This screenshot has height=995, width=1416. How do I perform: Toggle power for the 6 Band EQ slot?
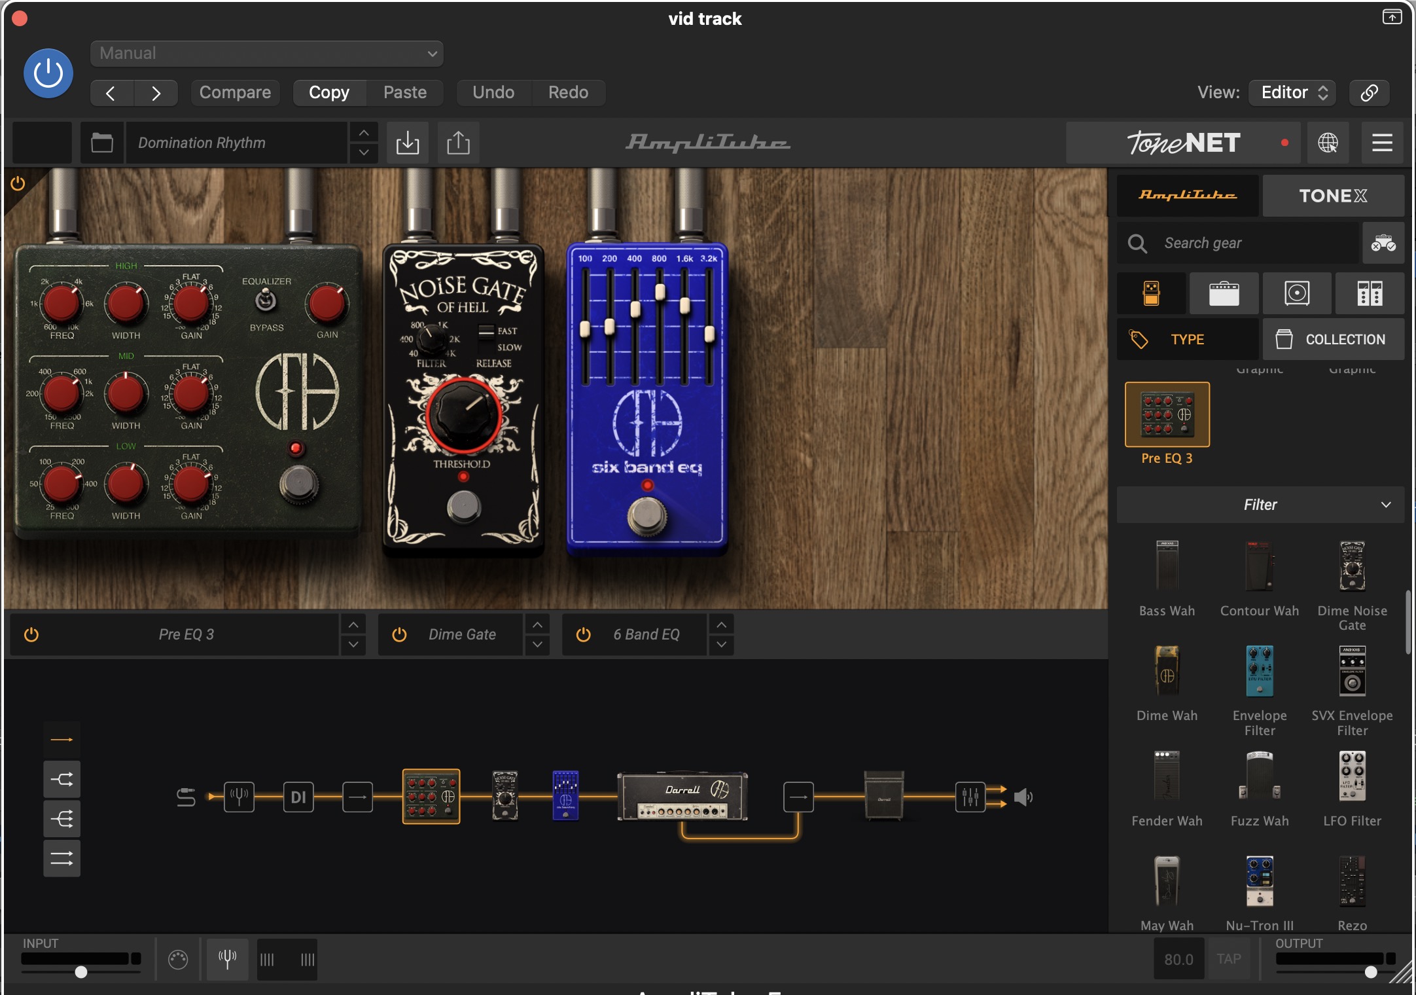click(x=583, y=634)
